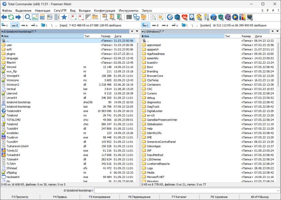Click F4 Правка button
The height and width of the screenshot is (200, 281).
click(60, 197)
